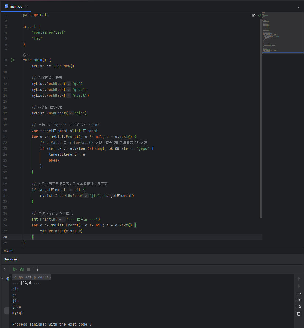The image size is (304, 328).
Task: Click the code minimap preview
Action: click(x=283, y=33)
